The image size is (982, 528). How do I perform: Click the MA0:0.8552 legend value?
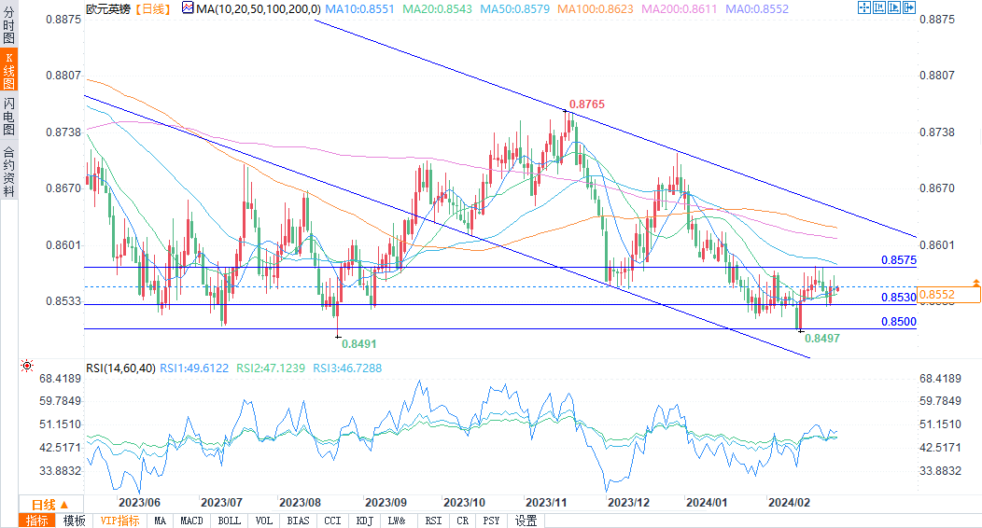click(757, 8)
